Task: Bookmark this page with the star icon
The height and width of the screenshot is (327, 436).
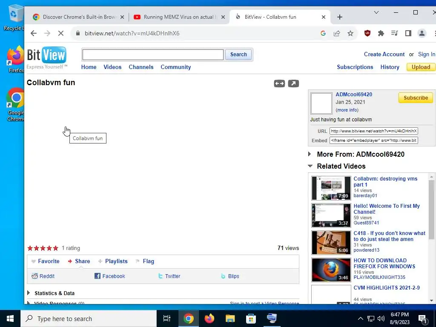Action: (x=350, y=33)
